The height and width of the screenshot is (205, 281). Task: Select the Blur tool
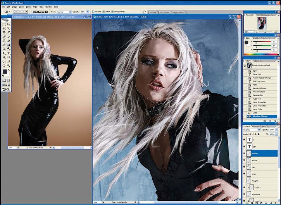(x=4, y=49)
